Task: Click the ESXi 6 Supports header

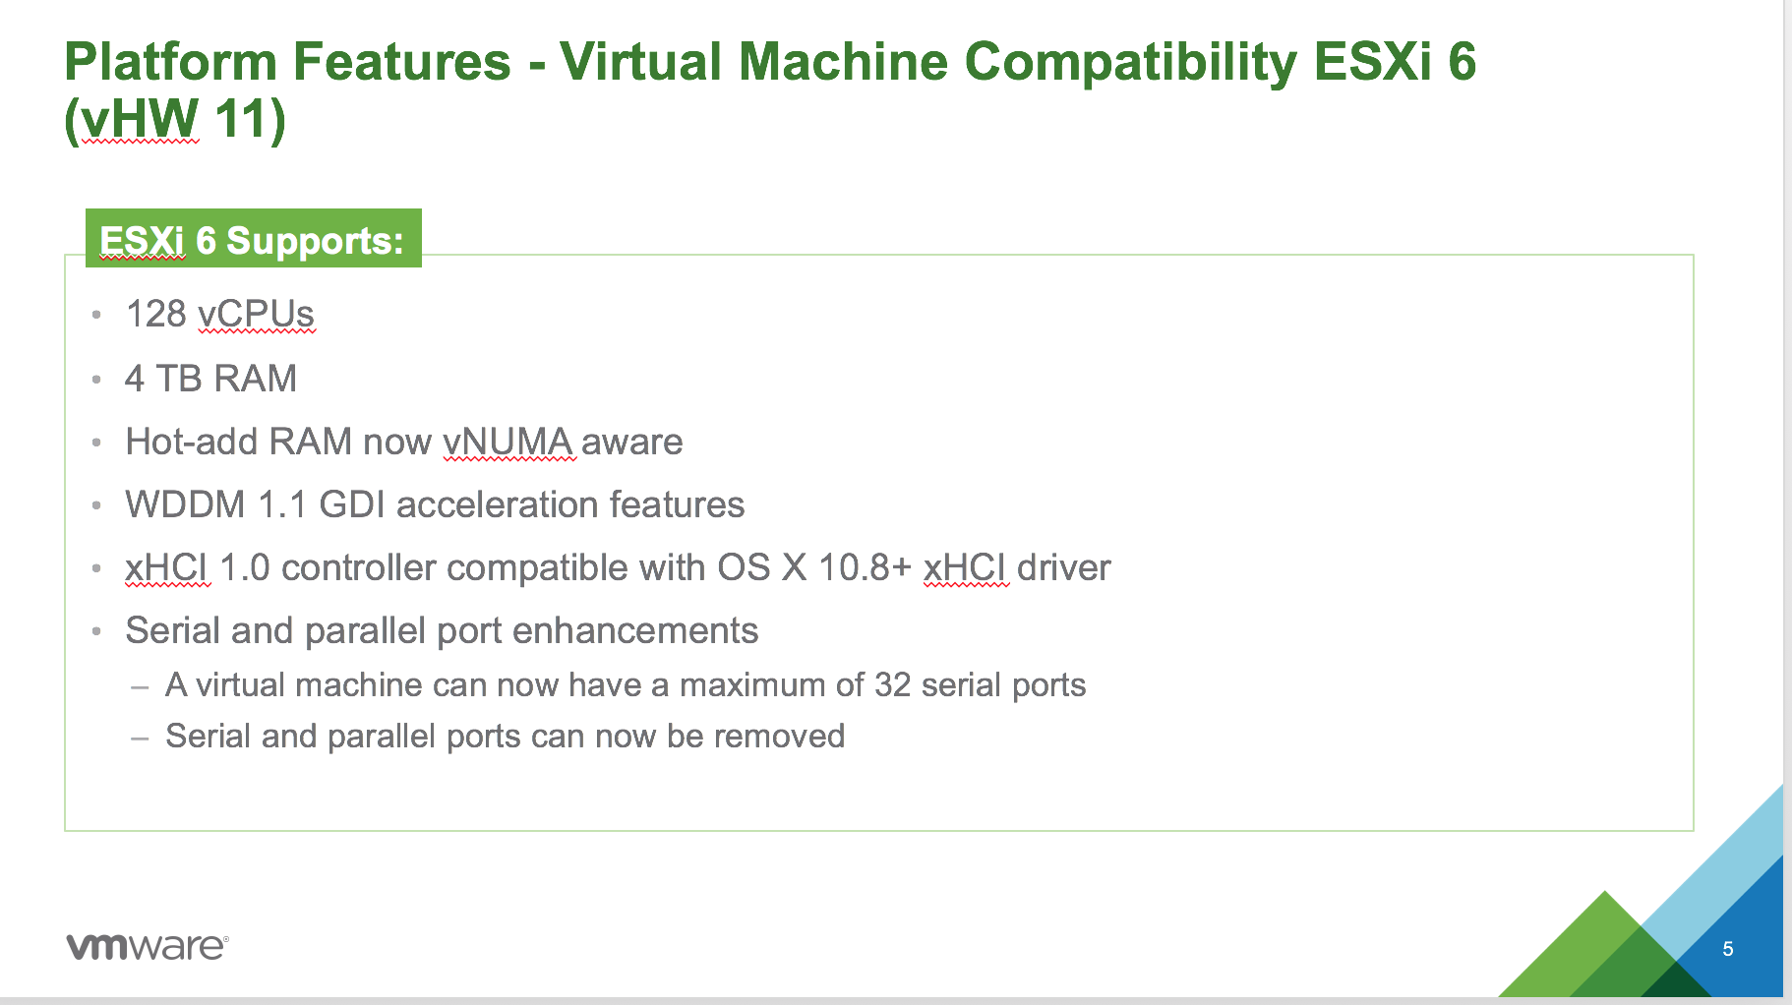Action: 253,239
